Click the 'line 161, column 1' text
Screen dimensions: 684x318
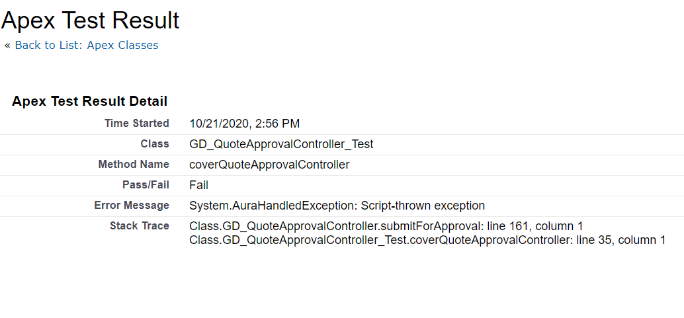pyautogui.click(x=534, y=226)
